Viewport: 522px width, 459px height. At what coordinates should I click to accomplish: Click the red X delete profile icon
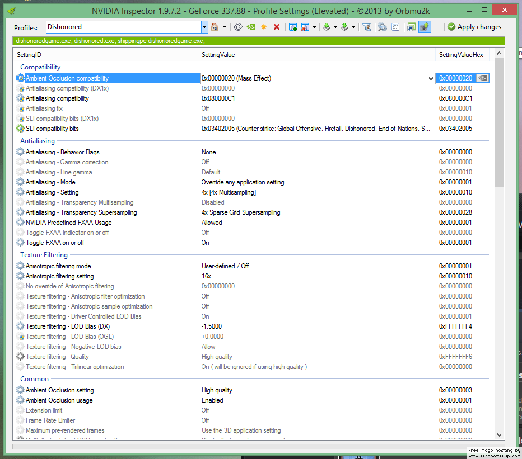277,27
